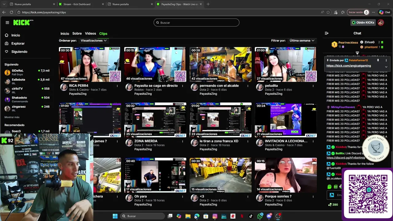Open the kick.com/angicatgaming pinned link
This screenshot has width=393, height=221.
coord(348,66)
